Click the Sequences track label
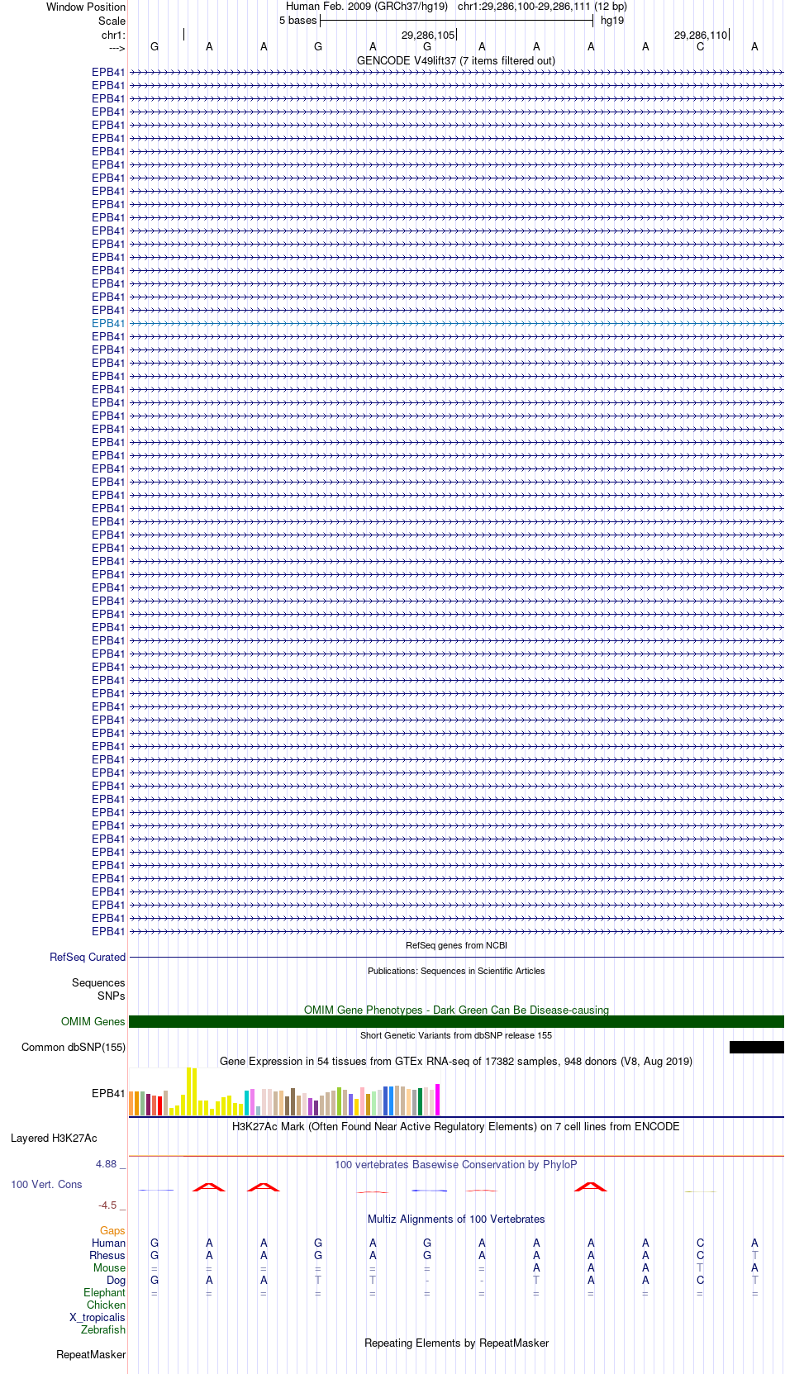This screenshot has height=1374, width=785. [98, 983]
